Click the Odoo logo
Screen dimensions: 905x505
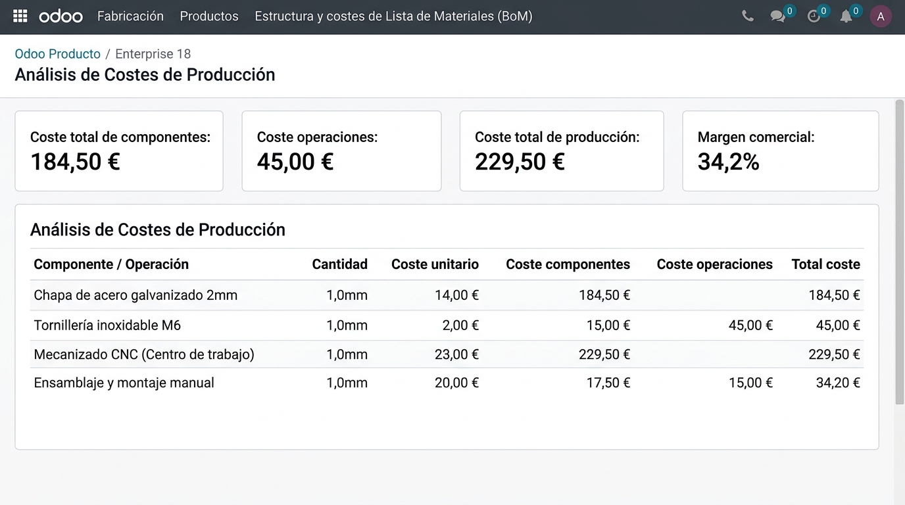(61, 16)
